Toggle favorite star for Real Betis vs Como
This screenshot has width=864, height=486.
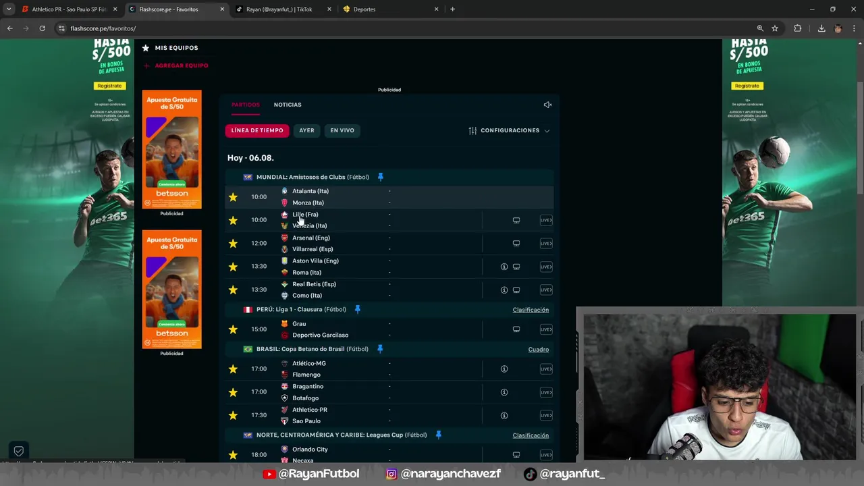[233, 290]
